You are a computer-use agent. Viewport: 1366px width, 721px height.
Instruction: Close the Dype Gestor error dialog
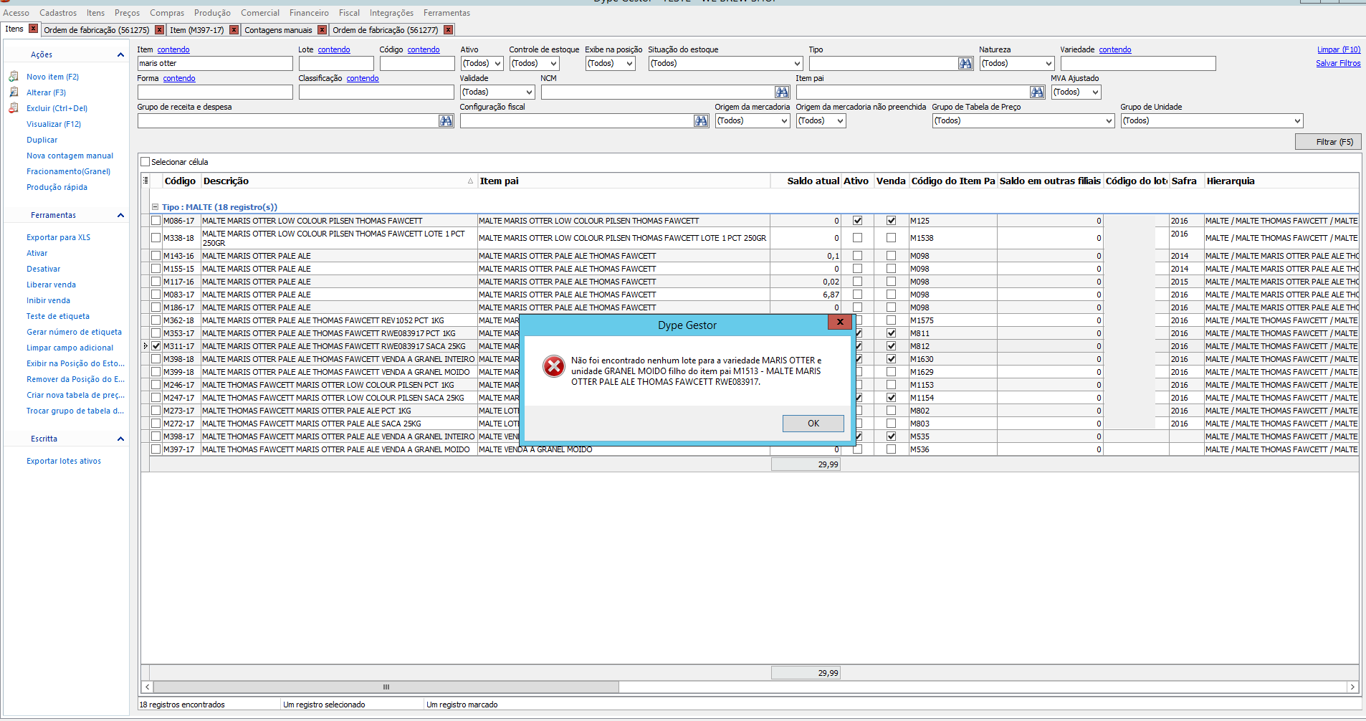click(x=840, y=322)
